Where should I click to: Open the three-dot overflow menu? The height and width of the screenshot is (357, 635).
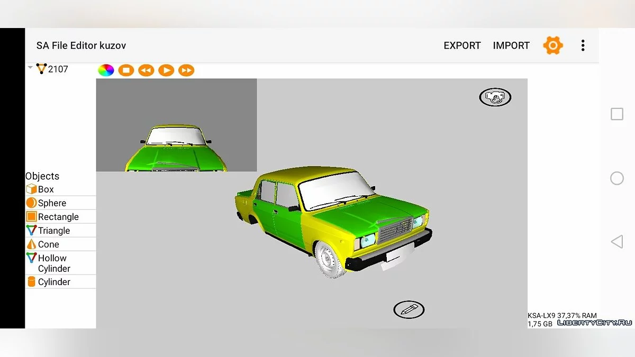(x=583, y=45)
